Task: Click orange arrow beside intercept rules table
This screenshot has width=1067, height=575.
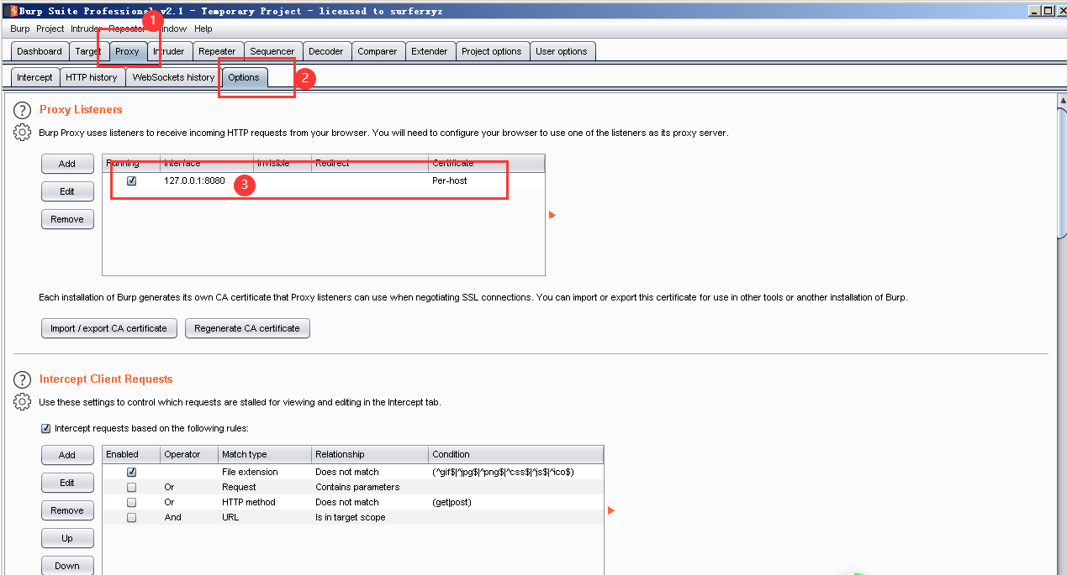Action: (610, 510)
